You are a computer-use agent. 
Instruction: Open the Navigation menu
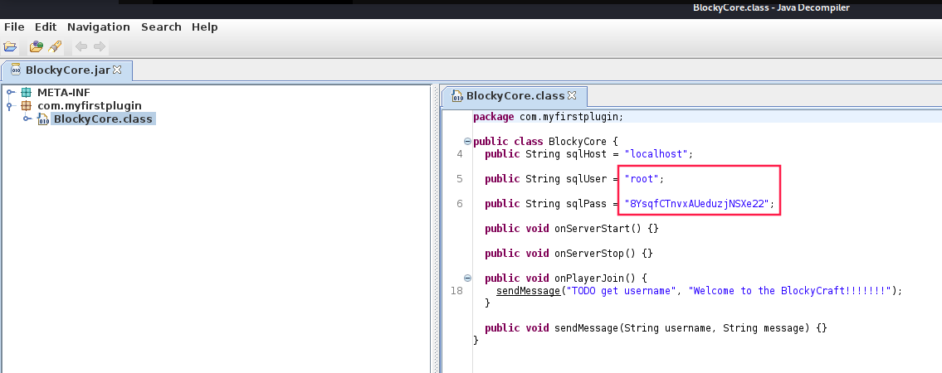pyautogui.click(x=99, y=27)
